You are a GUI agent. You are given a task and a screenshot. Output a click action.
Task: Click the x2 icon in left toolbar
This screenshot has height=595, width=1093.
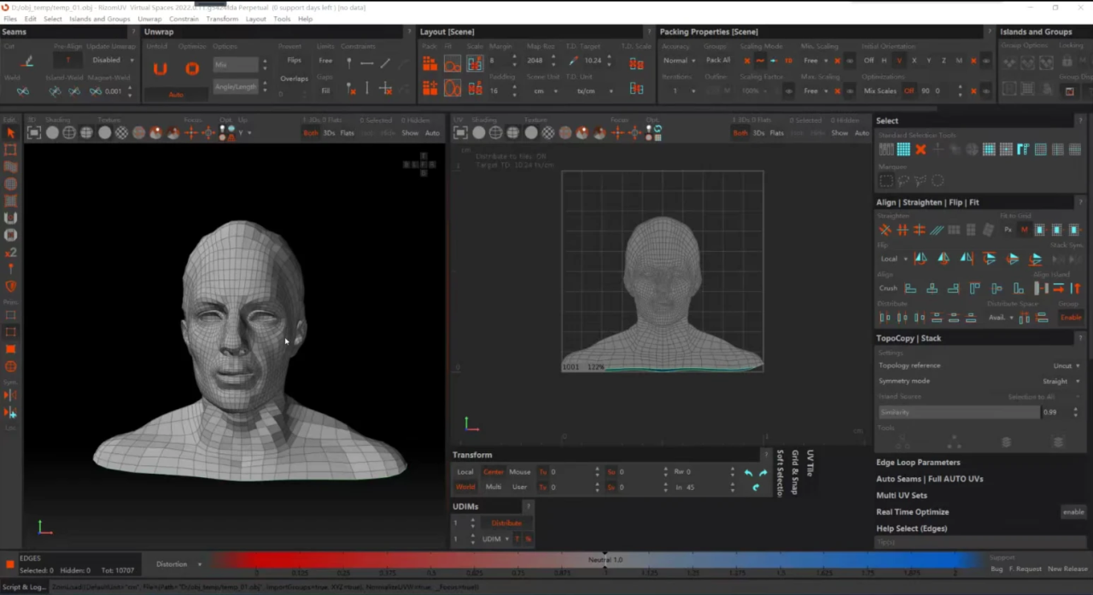[x=10, y=253]
